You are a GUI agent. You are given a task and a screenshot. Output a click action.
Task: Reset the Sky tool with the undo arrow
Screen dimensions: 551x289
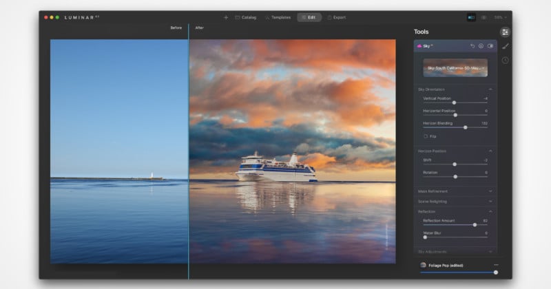click(472, 46)
